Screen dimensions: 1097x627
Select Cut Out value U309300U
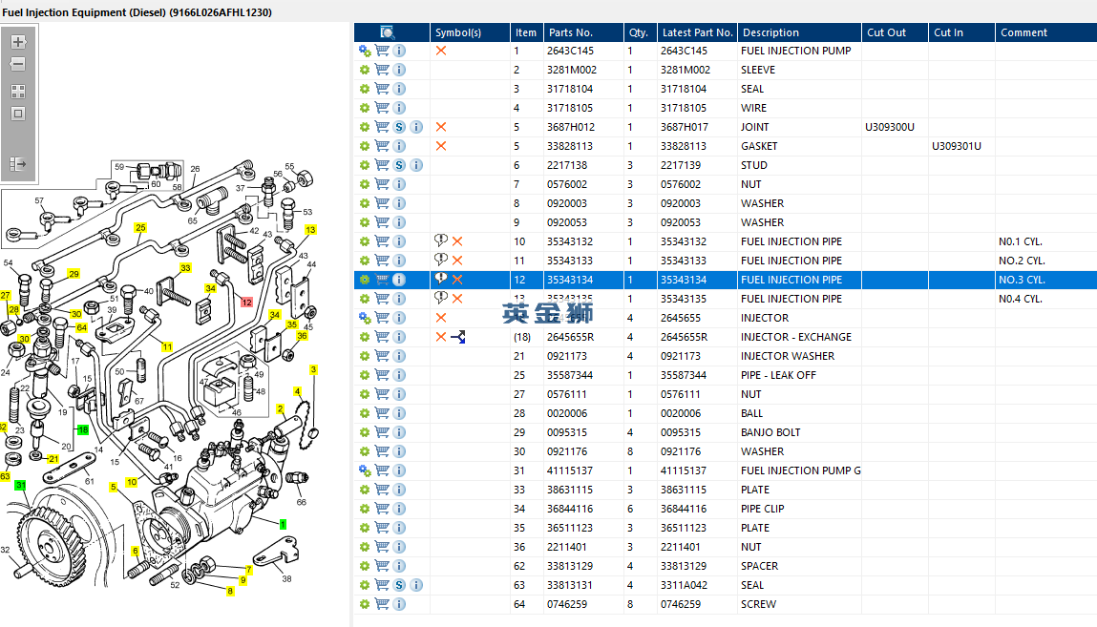(890, 127)
